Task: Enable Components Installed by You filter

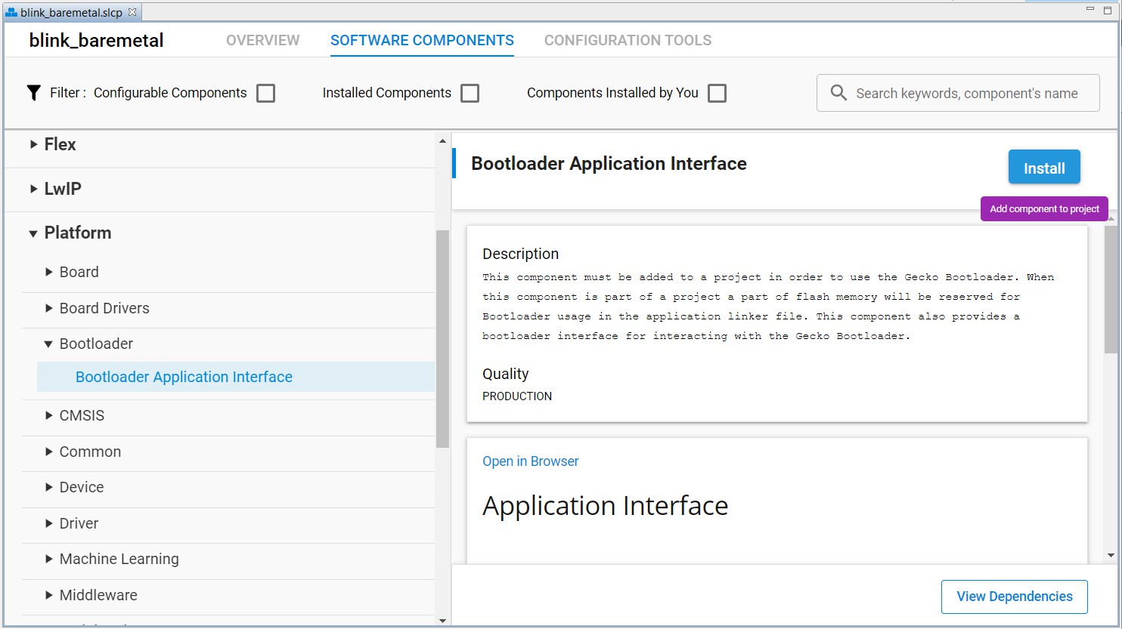Action: [717, 92]
